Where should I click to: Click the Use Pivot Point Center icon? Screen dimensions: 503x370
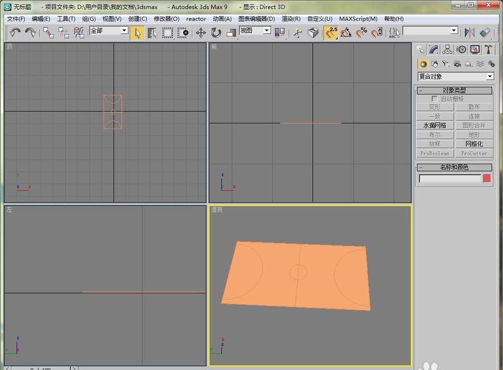point(279,33)
